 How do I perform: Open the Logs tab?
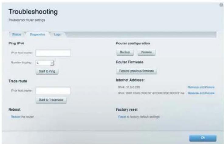(x=57, y=35)
